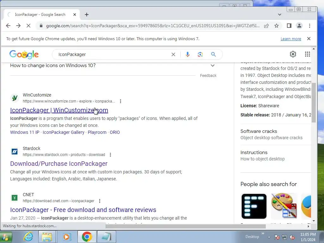Viewport: 324px width, 243px height.
Task: Clear the search query with the X
Action: coord(173,54)
